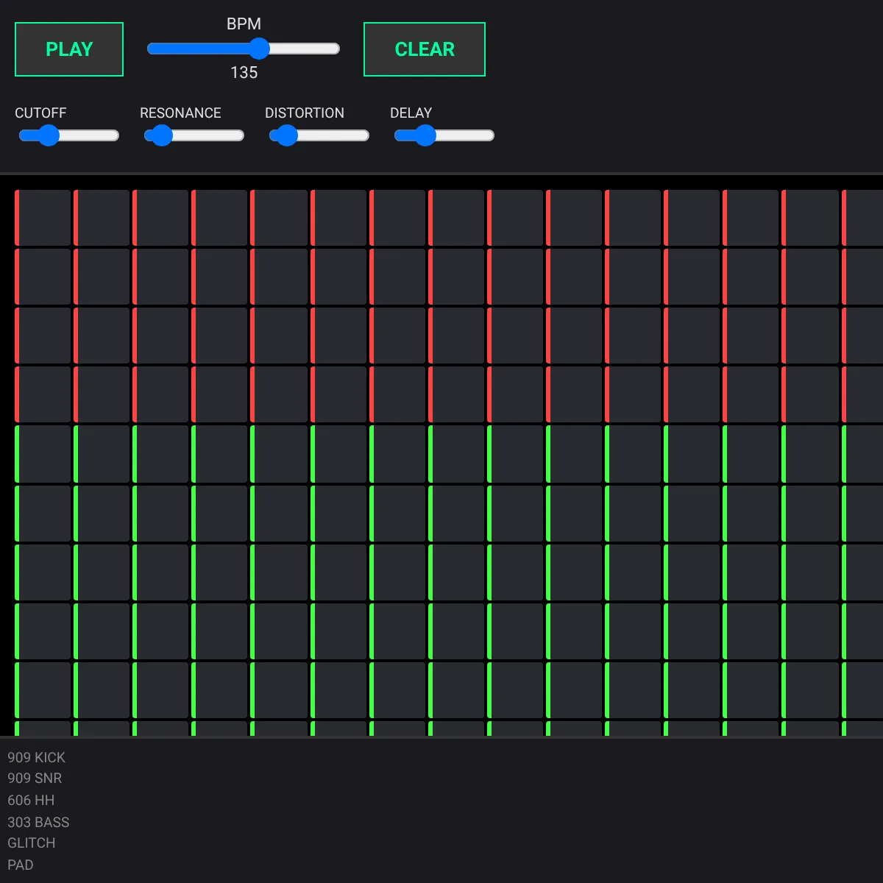Click the RESONANCE slider
Screen dimensions: 883x883
(194, 135)
